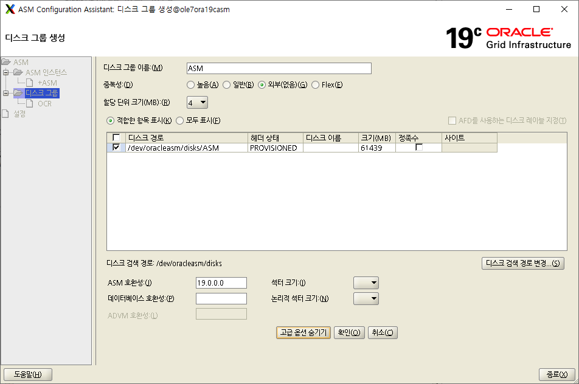579x384 pixels.
Task: Open 설정 tree item
Action: [19, 114]
